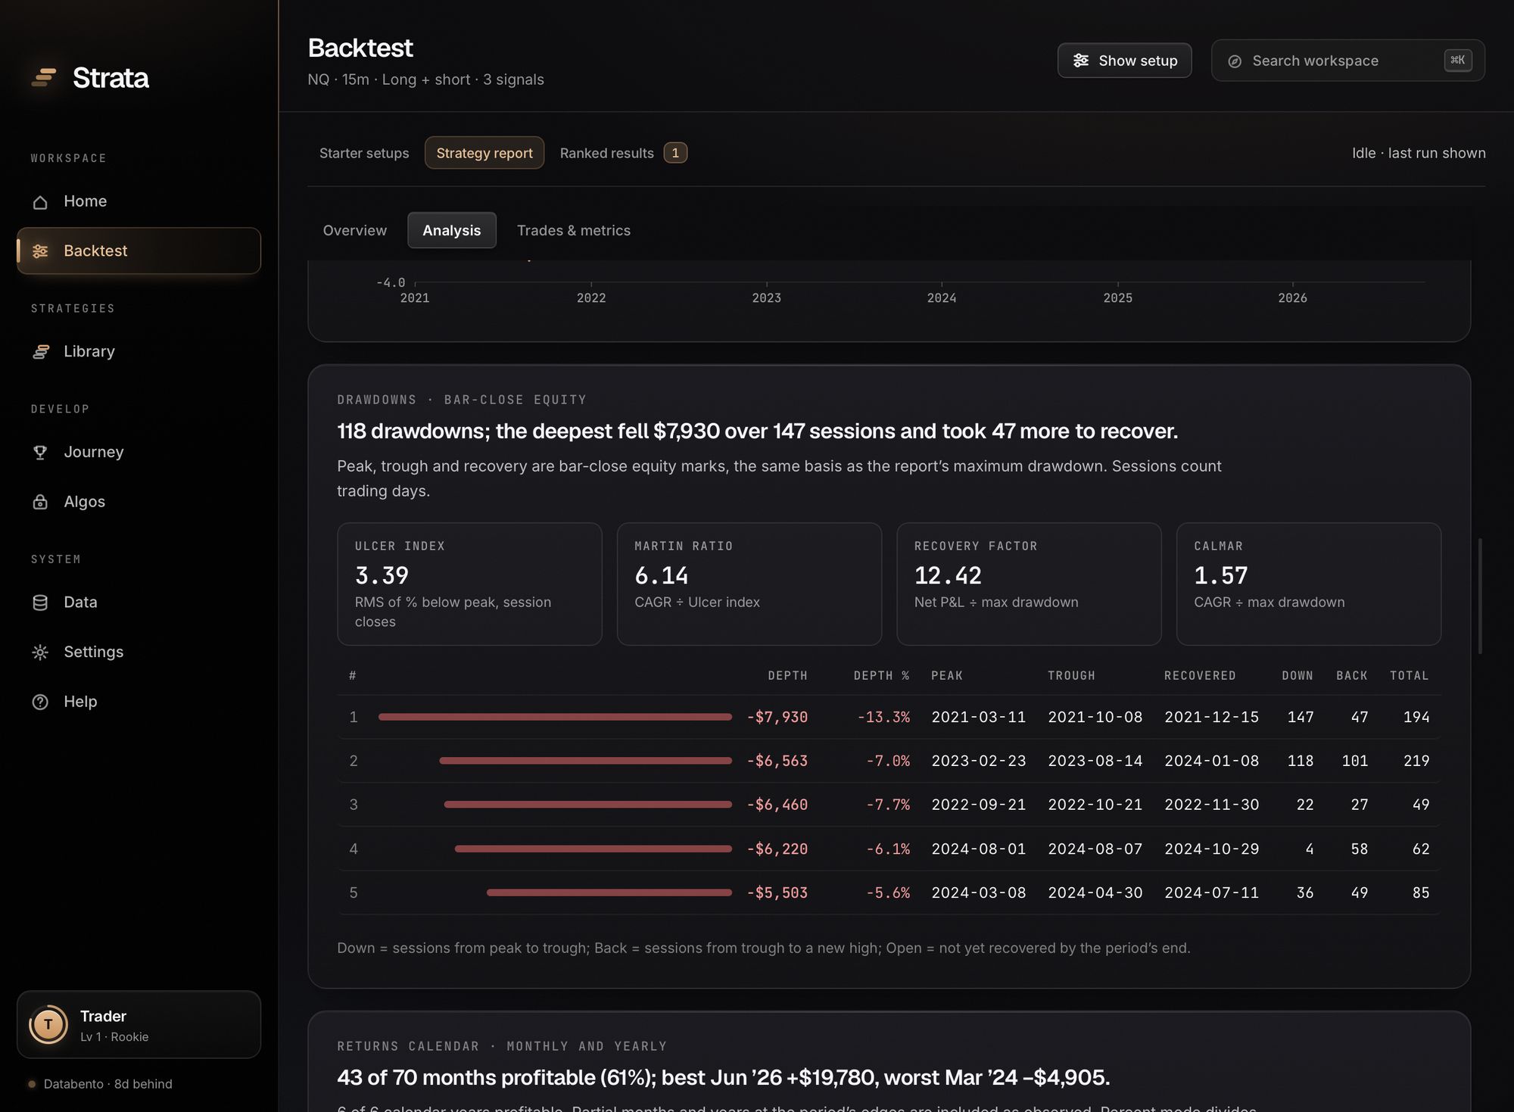The image size is (1514, 1112).
Task: Click the drawdown bar for row 5
Action: (609, 893)
